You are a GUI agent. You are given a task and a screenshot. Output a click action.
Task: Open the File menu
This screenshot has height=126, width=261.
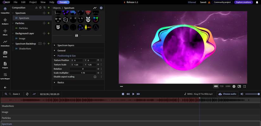16,2
